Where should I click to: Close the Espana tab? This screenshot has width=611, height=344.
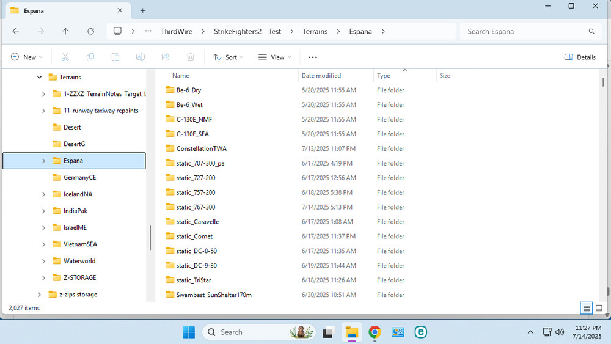click(x=120, y=10)
